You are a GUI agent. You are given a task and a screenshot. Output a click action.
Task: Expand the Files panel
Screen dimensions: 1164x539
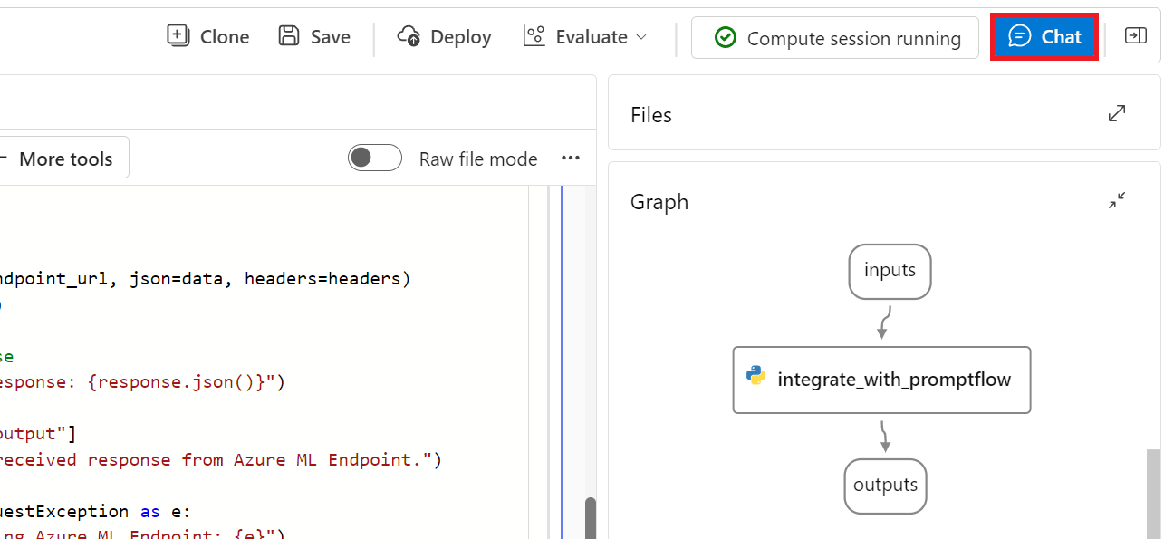pyautogui.click(x=1117, y=113)
